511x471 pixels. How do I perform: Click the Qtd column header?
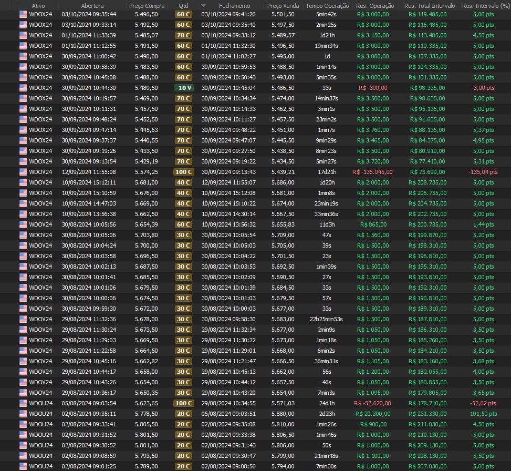click(183, 6)
